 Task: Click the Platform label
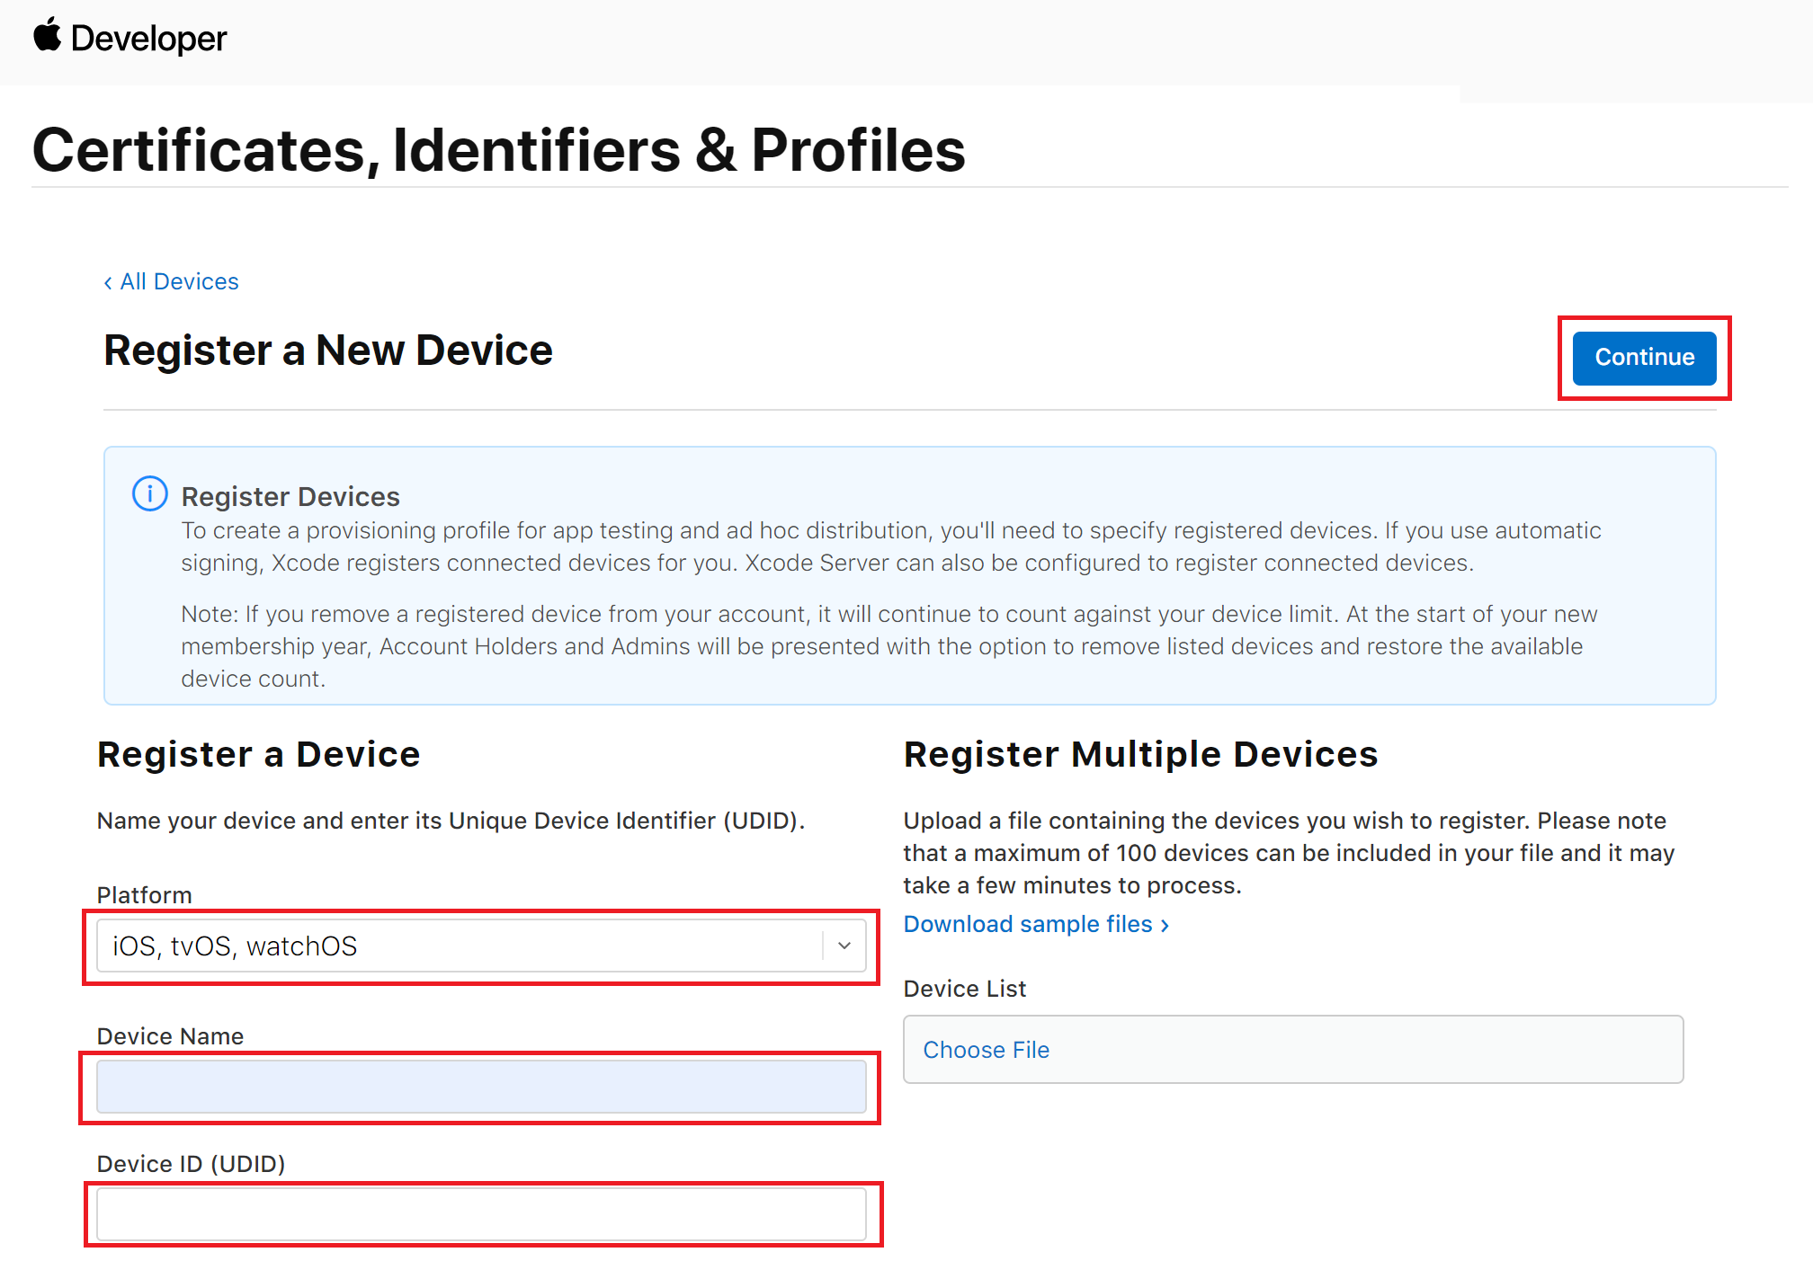click(x=144, y=895)
